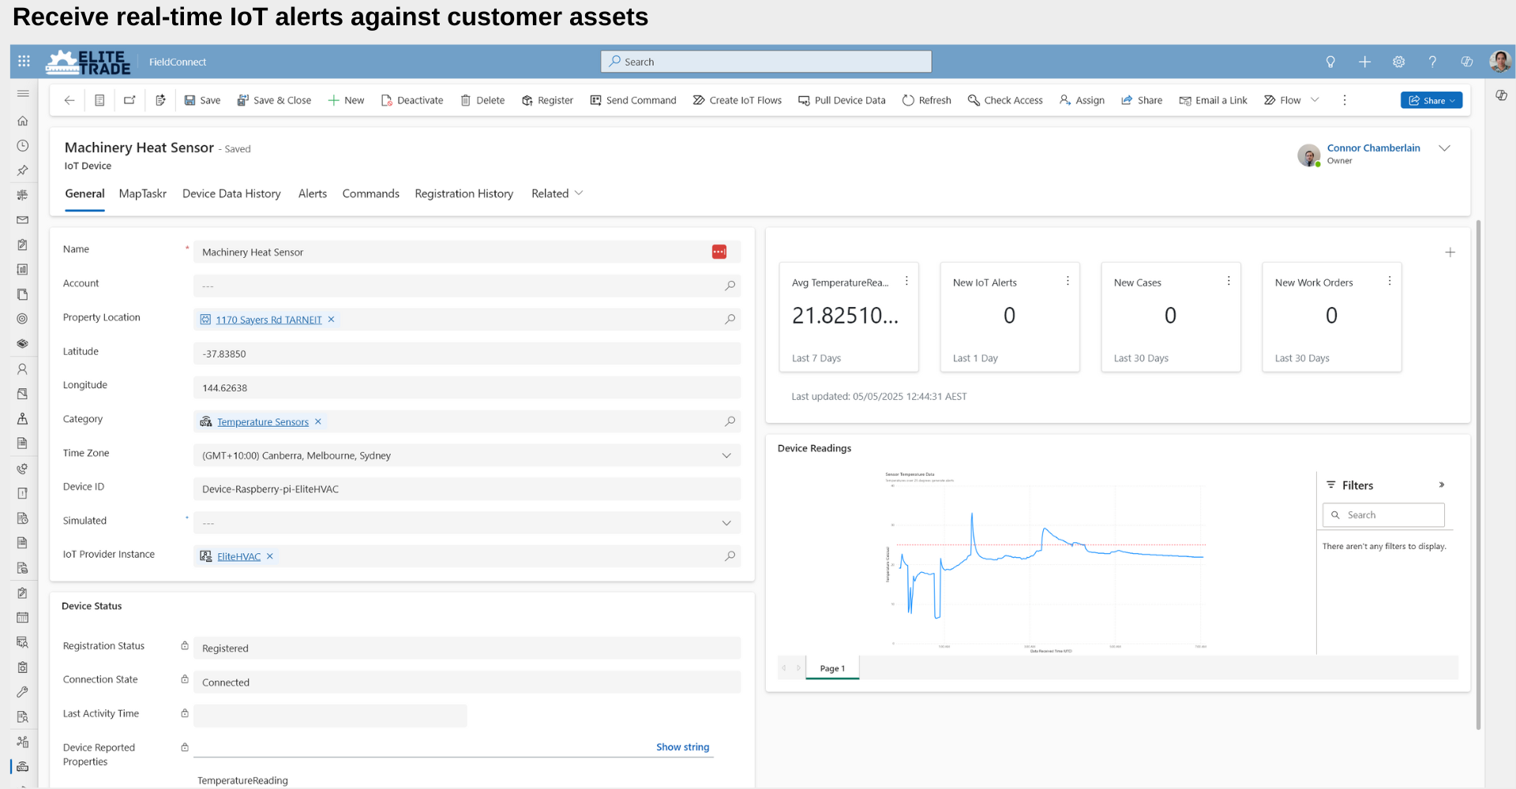Open Pinned icon in sidebar
The image size is (1516, 789).
tap(23, 170)
